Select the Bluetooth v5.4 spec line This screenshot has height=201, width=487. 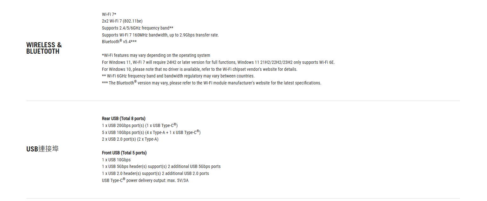119,42
